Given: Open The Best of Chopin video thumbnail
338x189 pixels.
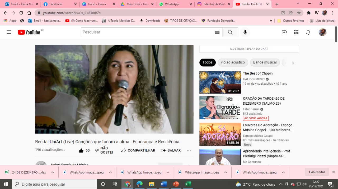Looking at the screenshot, I should point(220,83).
